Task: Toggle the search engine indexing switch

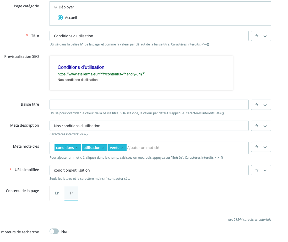Action: coord(54,231)
